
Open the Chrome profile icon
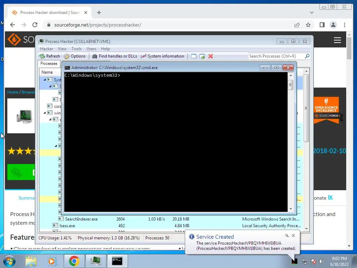click(x=333, y=25)
